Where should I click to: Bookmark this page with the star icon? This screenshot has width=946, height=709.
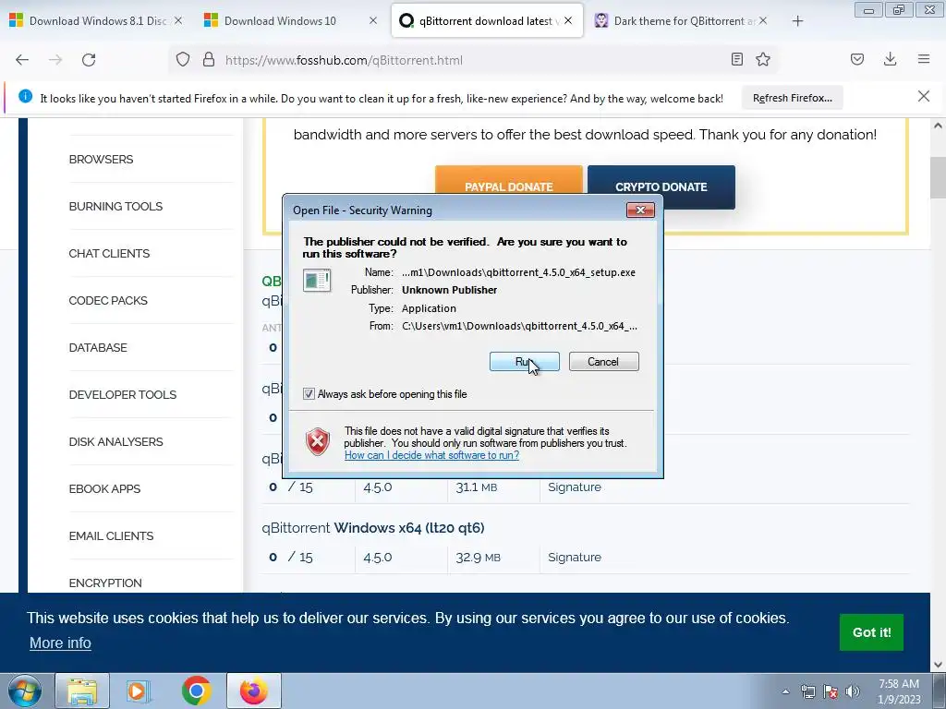(x=763, y=59)
